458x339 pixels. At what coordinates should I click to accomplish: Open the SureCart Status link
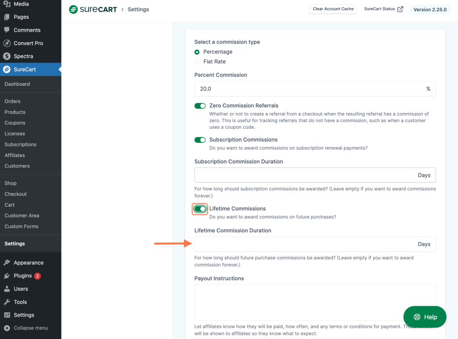pos(383,9)
